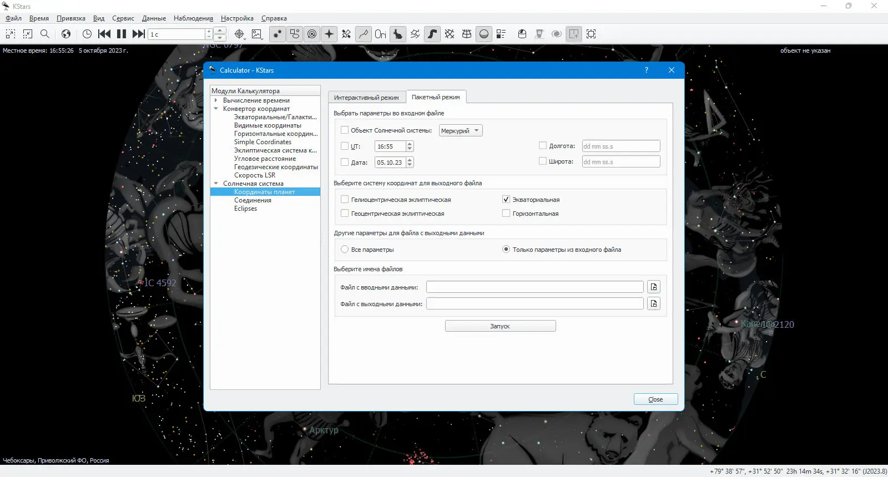Click the output data file name field
The image size is (888, 477).
pos(535,303)
